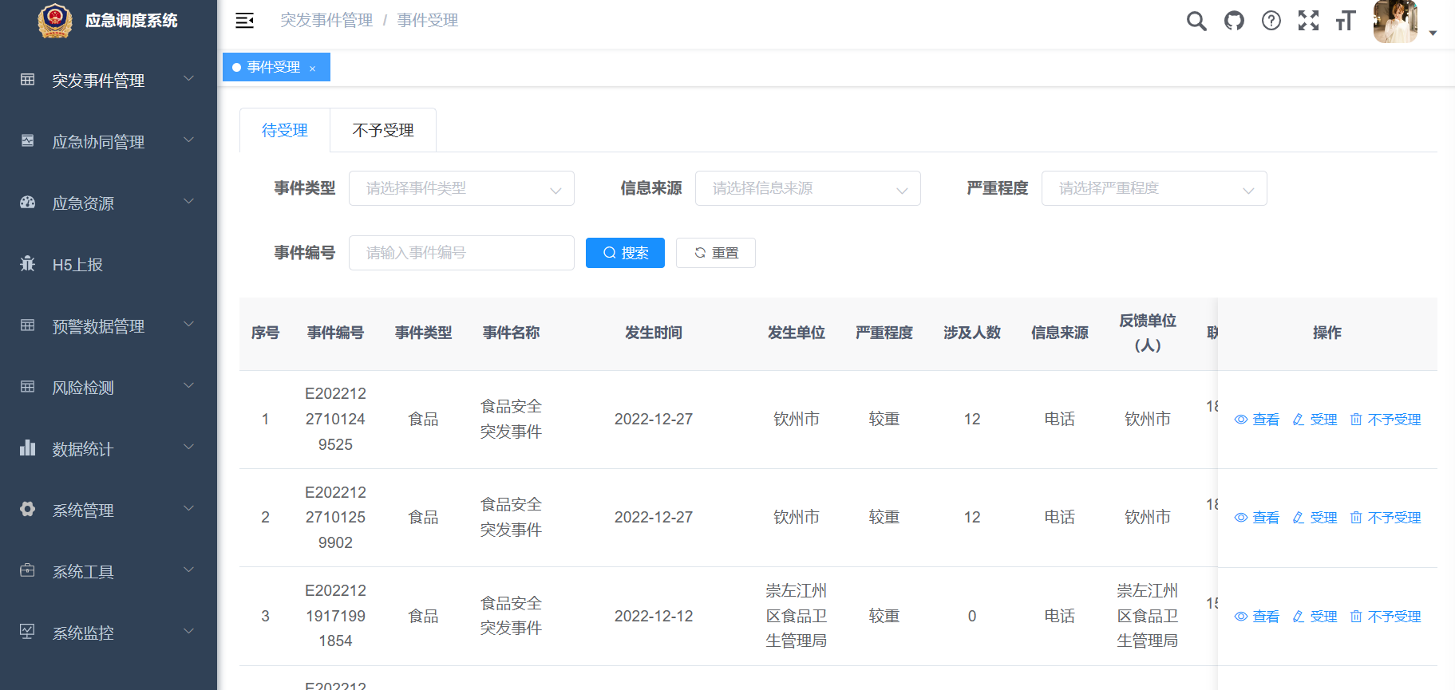Screen dimensions: 1455x690
Task: Click the 预警数据管理 sidebar icon
Action: [27, 325]
